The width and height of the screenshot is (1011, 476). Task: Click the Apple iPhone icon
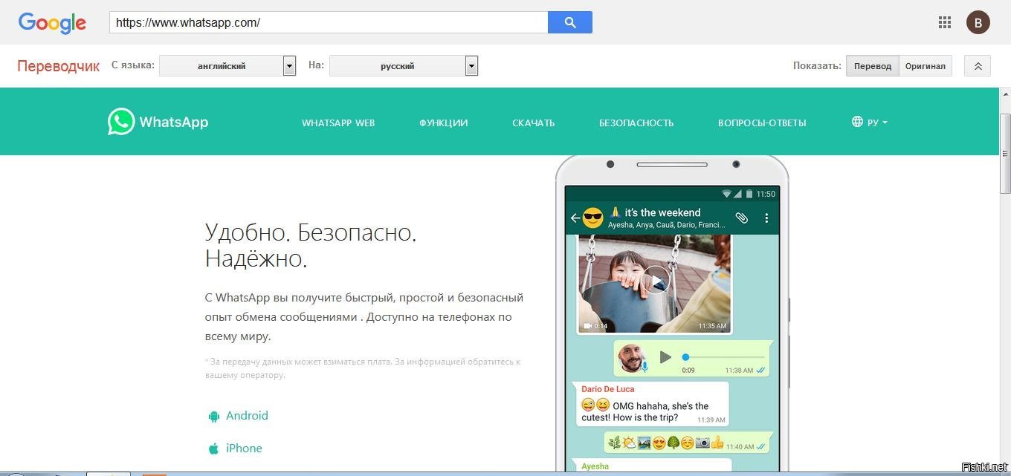[x=214, y=449]
